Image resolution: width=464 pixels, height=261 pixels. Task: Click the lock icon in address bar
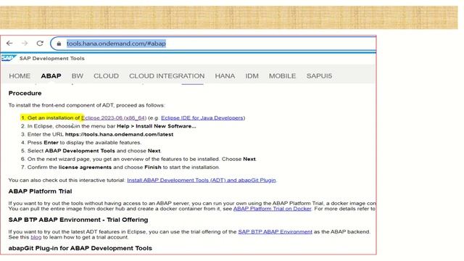pyautogui.click(x=59, y=43)
